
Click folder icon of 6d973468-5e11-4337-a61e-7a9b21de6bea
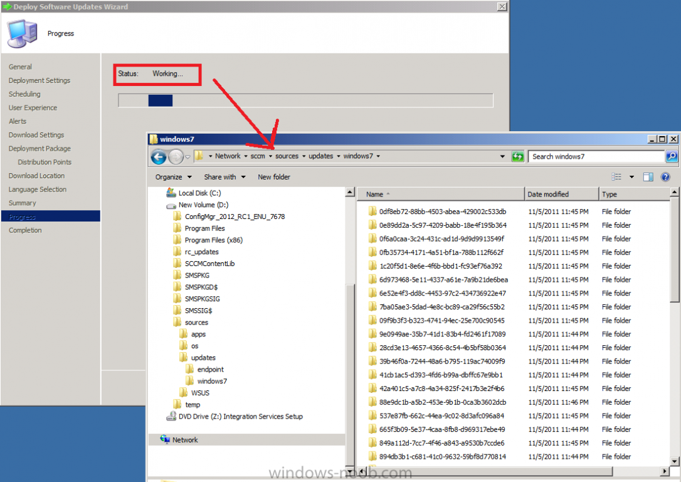[372, 279]
